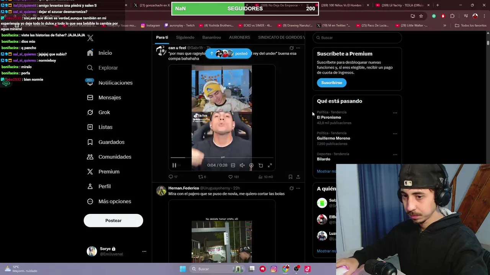
Task: Click Grok icon on can u feel's post
Action: [291, 48]
